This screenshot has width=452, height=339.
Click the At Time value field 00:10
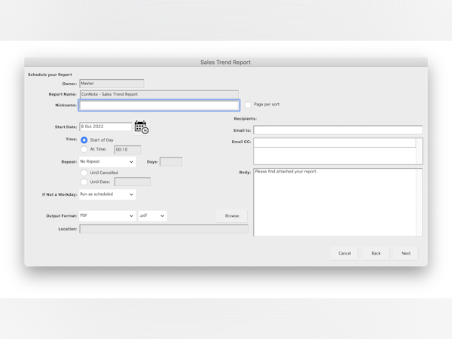tap(128, 150)
